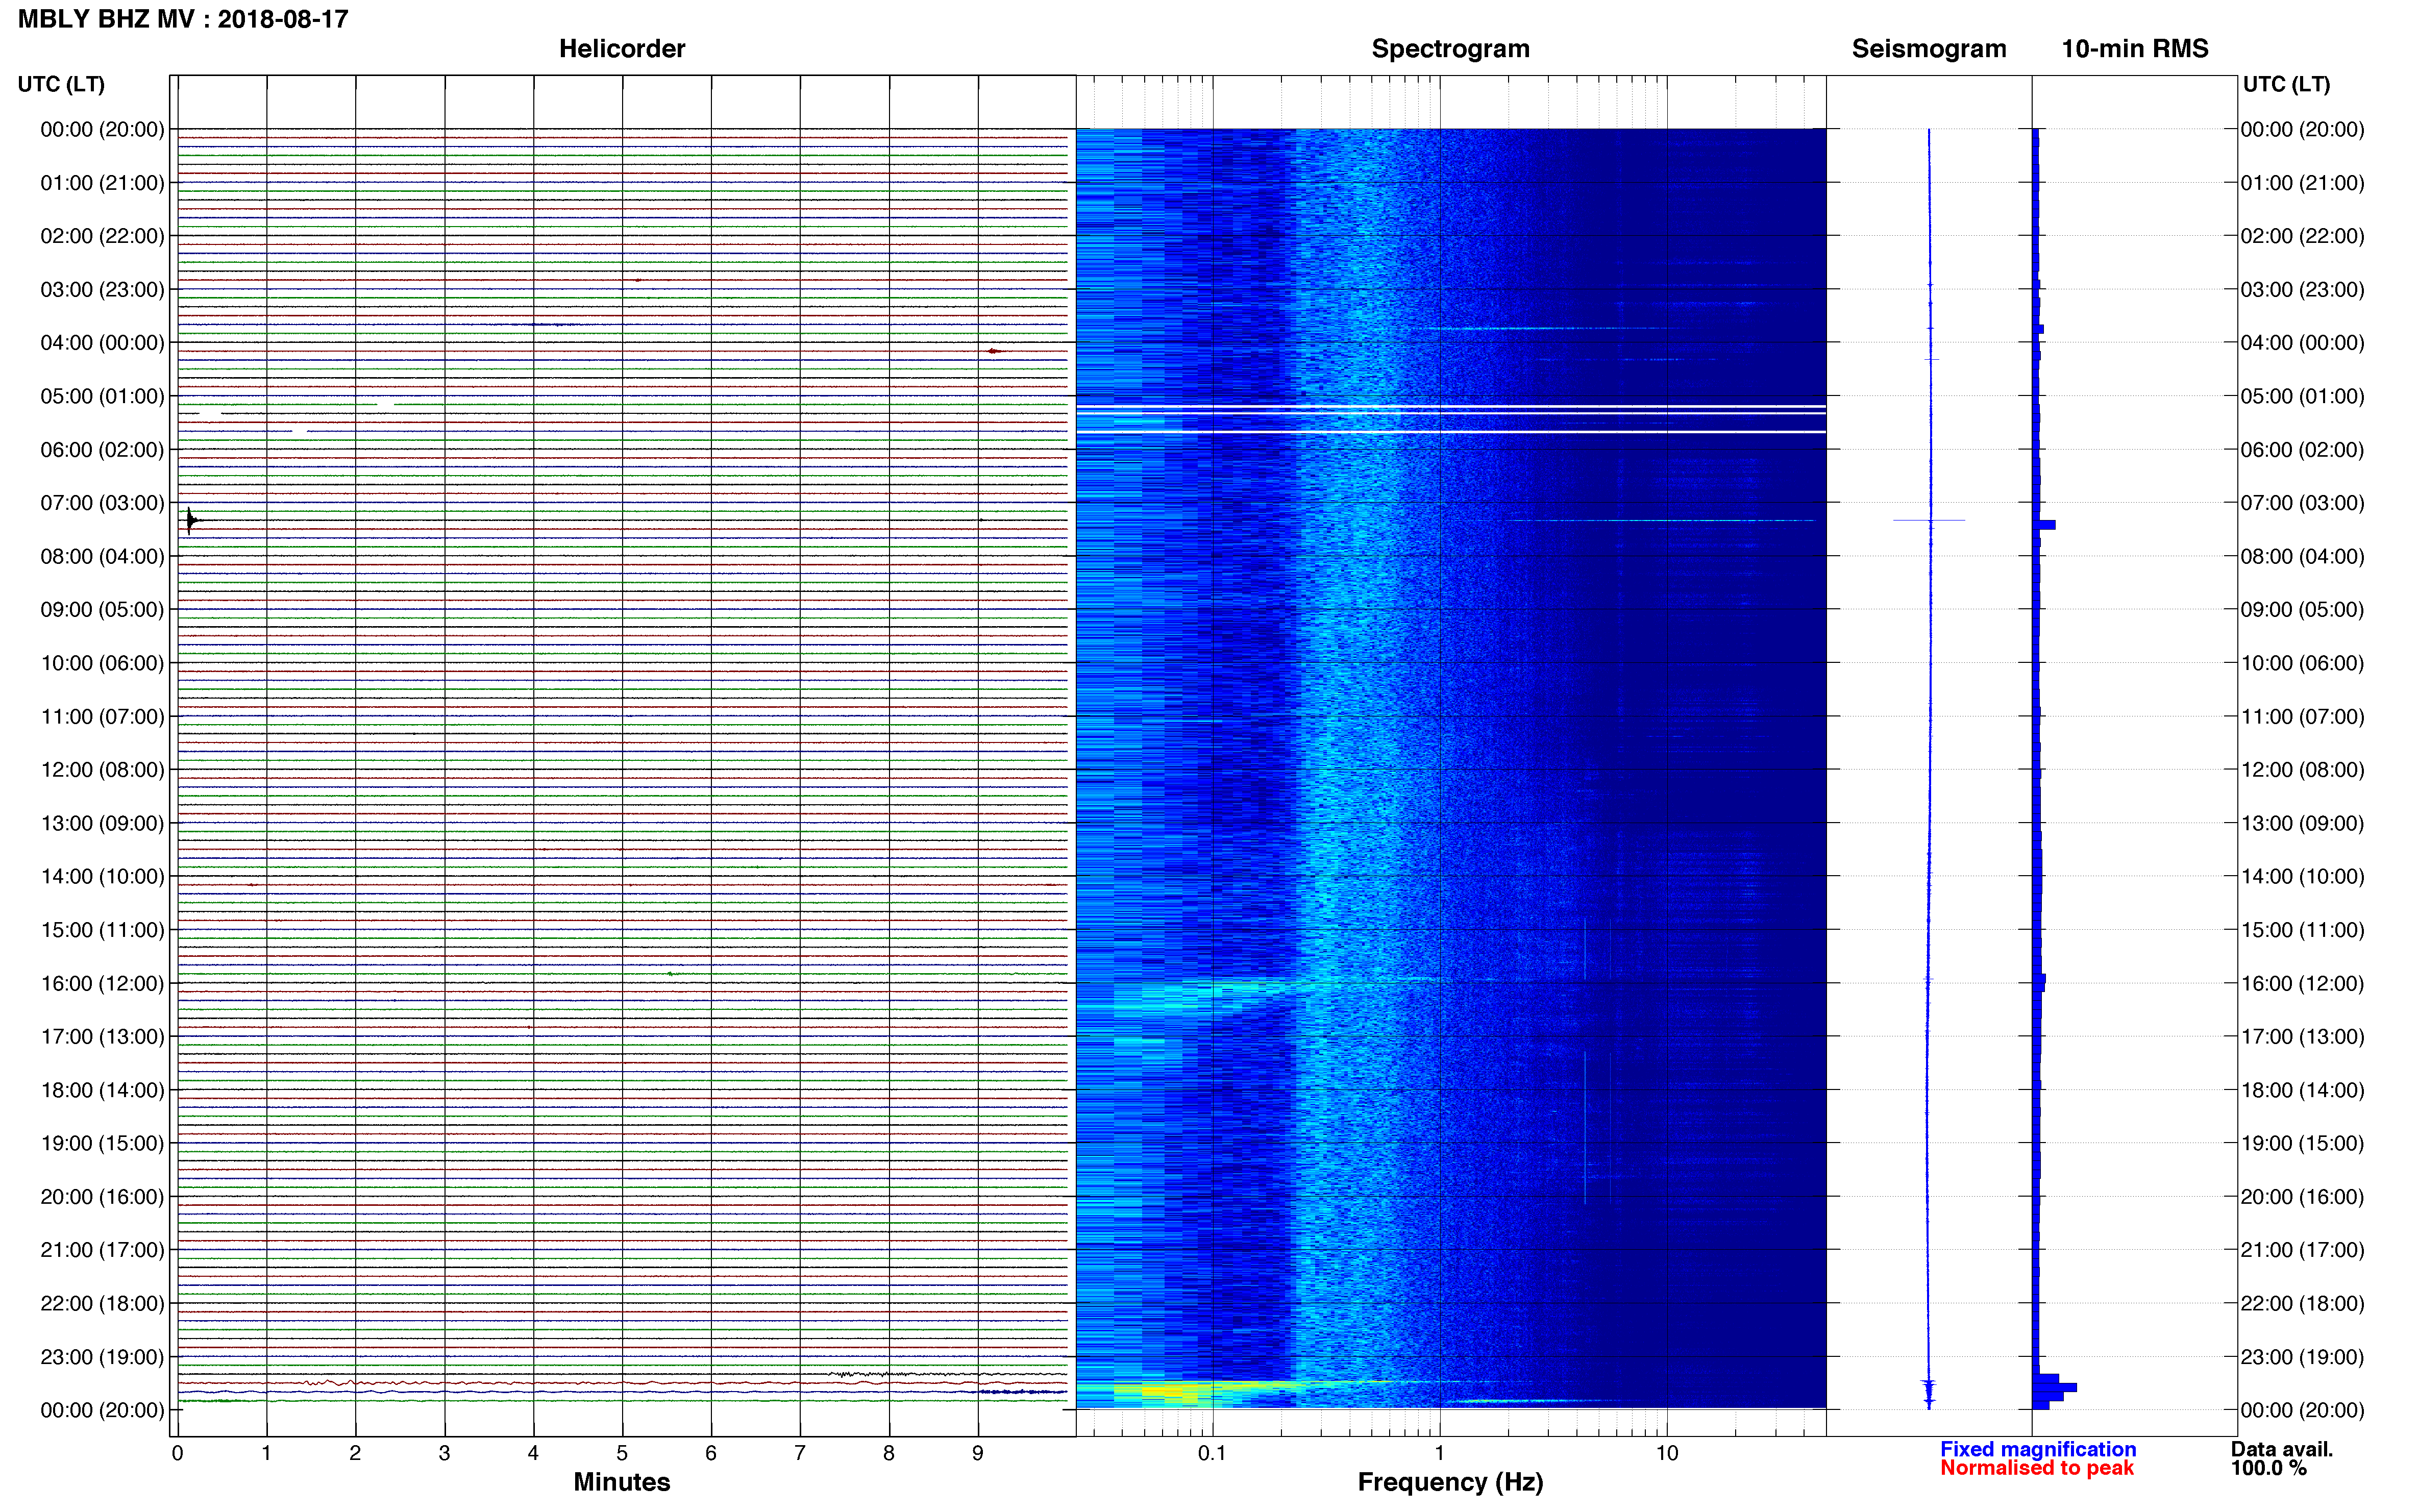Click the Helicorder panel heading

pos(622,49)
